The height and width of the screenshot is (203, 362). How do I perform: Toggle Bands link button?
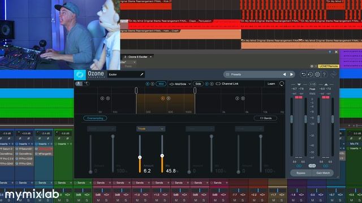(265, 118)
